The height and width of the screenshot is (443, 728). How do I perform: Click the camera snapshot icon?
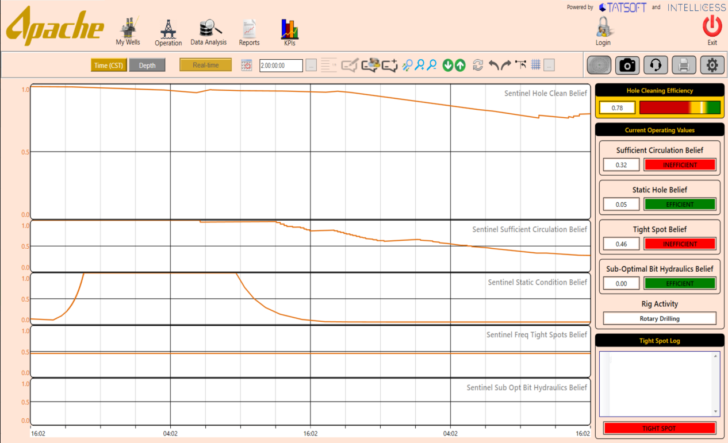(627, 66)
